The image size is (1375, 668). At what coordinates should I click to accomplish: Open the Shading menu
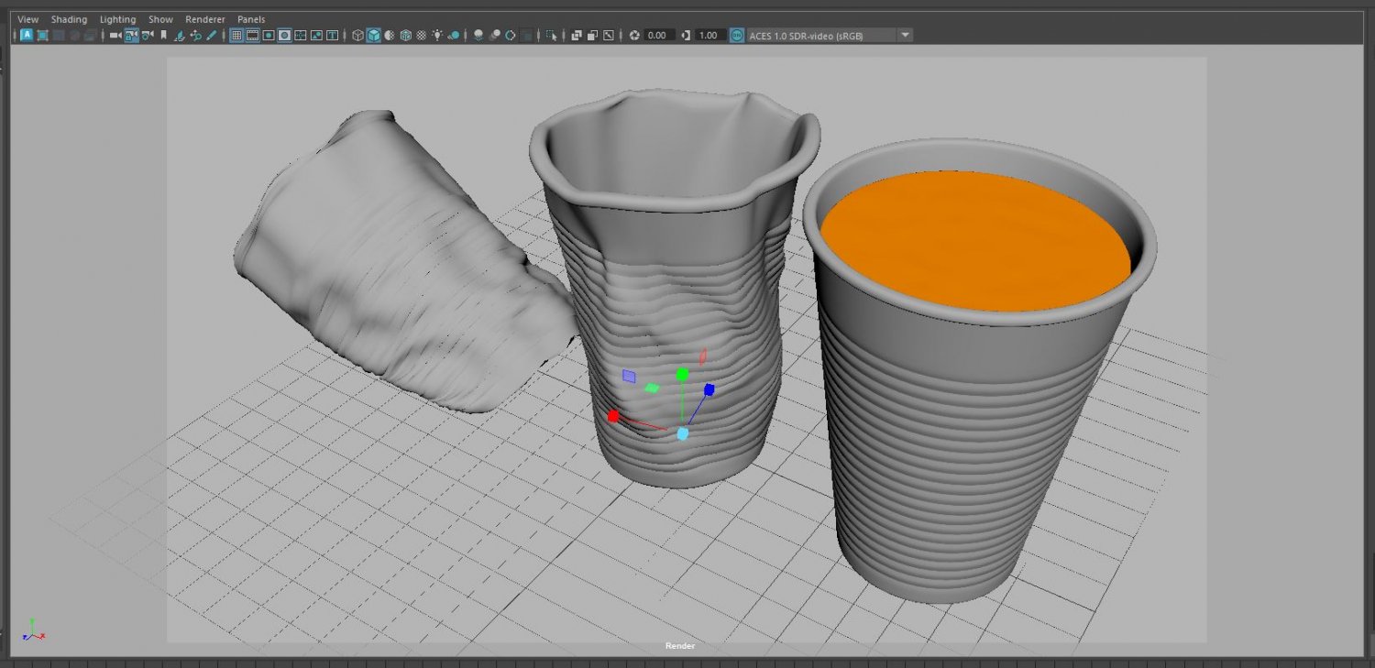[x=69, y=19]
